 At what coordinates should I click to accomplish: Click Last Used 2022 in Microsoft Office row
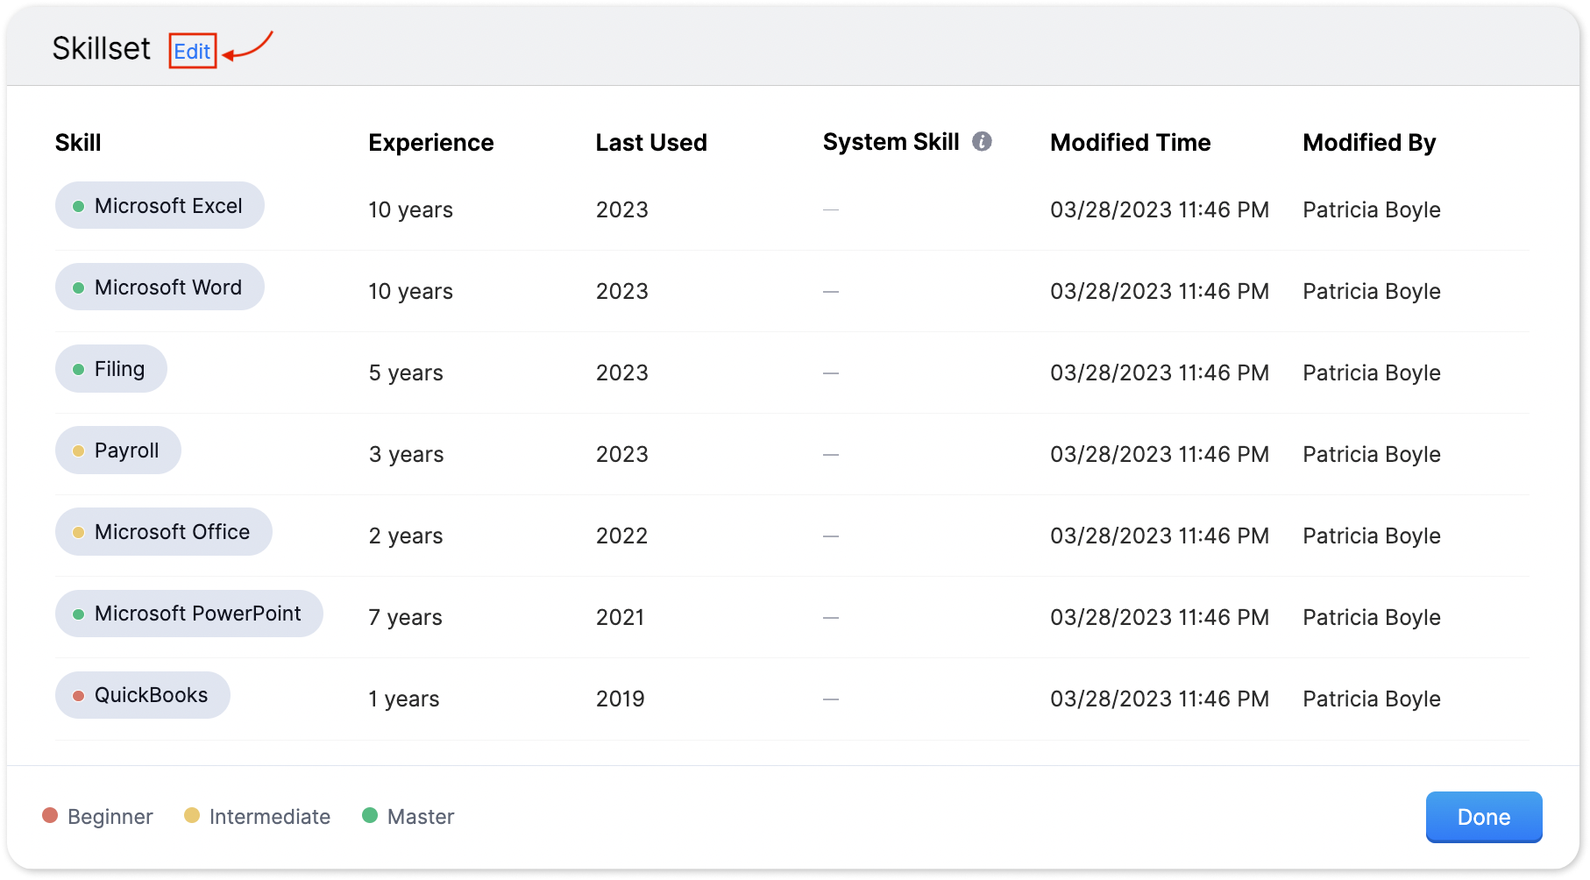622,536
